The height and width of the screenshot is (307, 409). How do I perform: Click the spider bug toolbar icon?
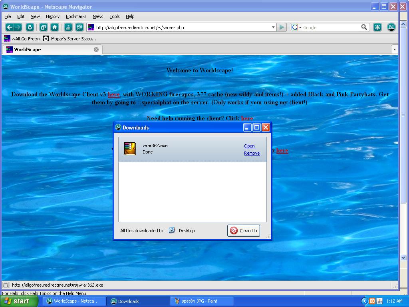[377, 27]
